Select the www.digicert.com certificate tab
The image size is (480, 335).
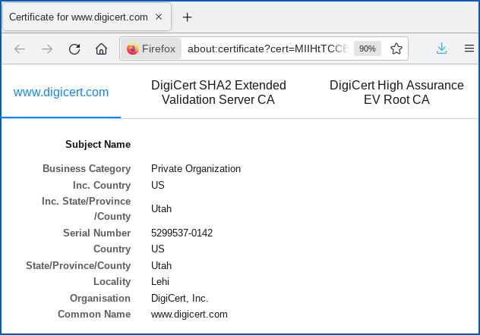tap(62, 92)
